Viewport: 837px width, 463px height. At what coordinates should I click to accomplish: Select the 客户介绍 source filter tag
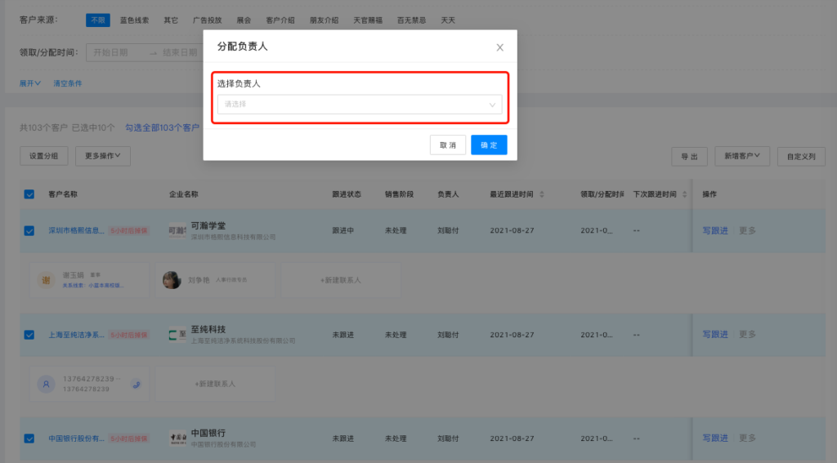pyautogui.click(x=280, y=20)
